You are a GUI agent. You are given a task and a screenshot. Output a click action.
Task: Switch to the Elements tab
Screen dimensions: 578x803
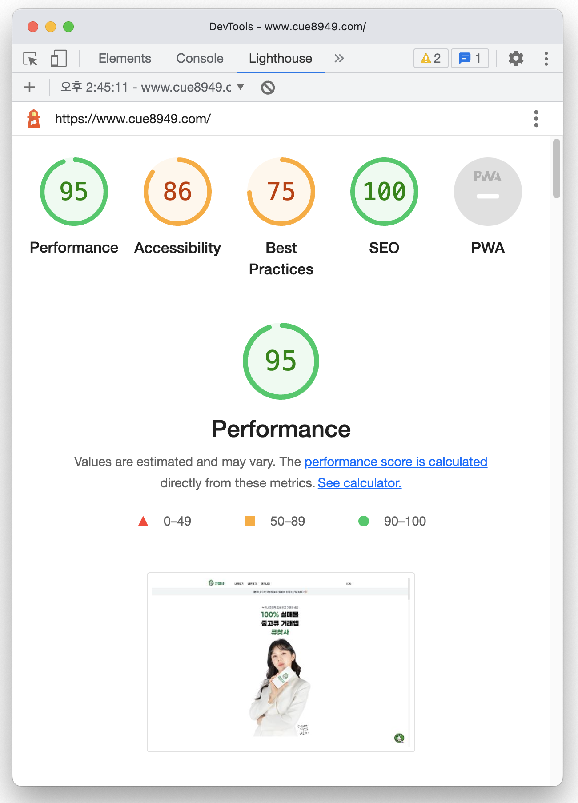125,58
